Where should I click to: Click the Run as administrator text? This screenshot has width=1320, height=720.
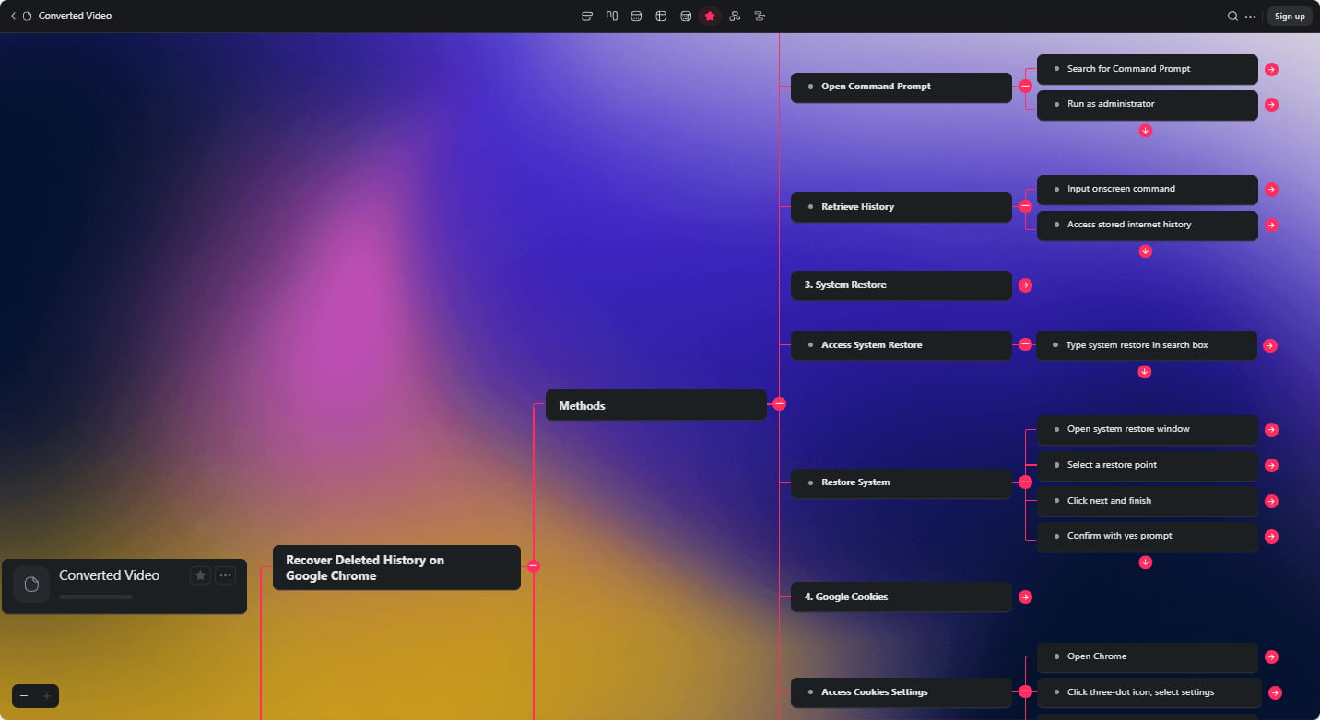pyautogui.click(x=1111, y=104)
